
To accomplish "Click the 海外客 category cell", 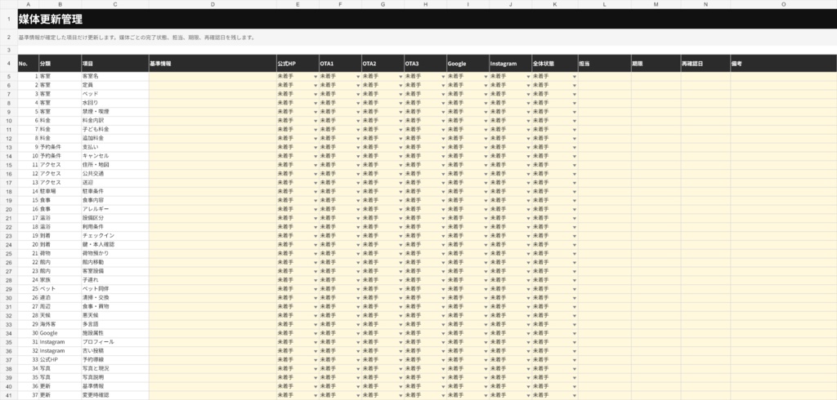I will point(60,324).
